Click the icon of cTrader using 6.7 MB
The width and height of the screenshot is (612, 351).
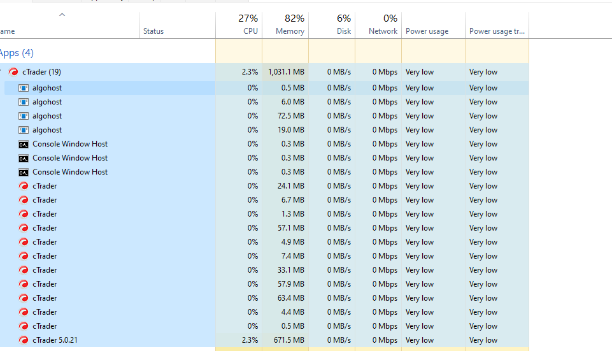click(x=24, y=200)
